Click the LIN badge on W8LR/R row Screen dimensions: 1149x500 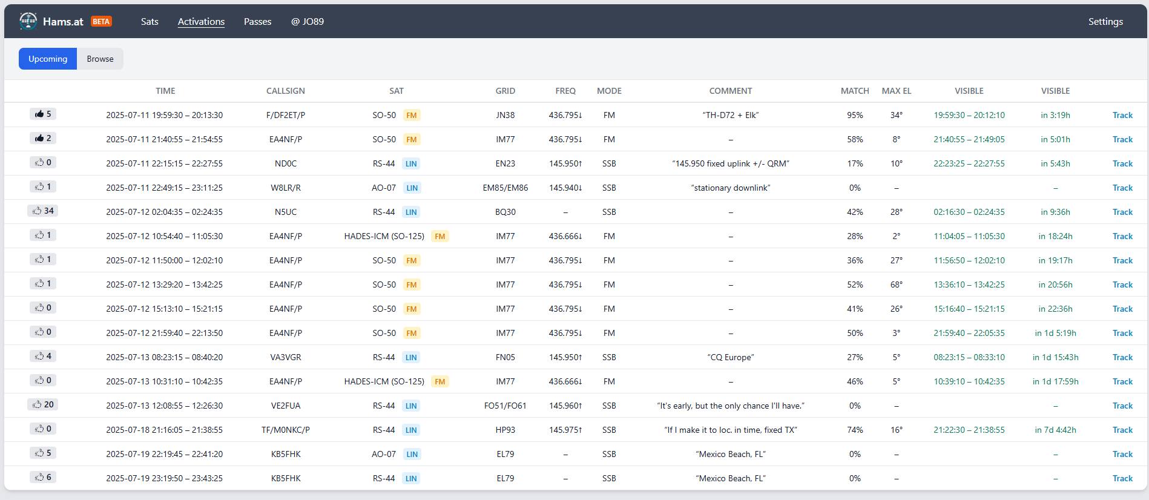click(412, 188)
